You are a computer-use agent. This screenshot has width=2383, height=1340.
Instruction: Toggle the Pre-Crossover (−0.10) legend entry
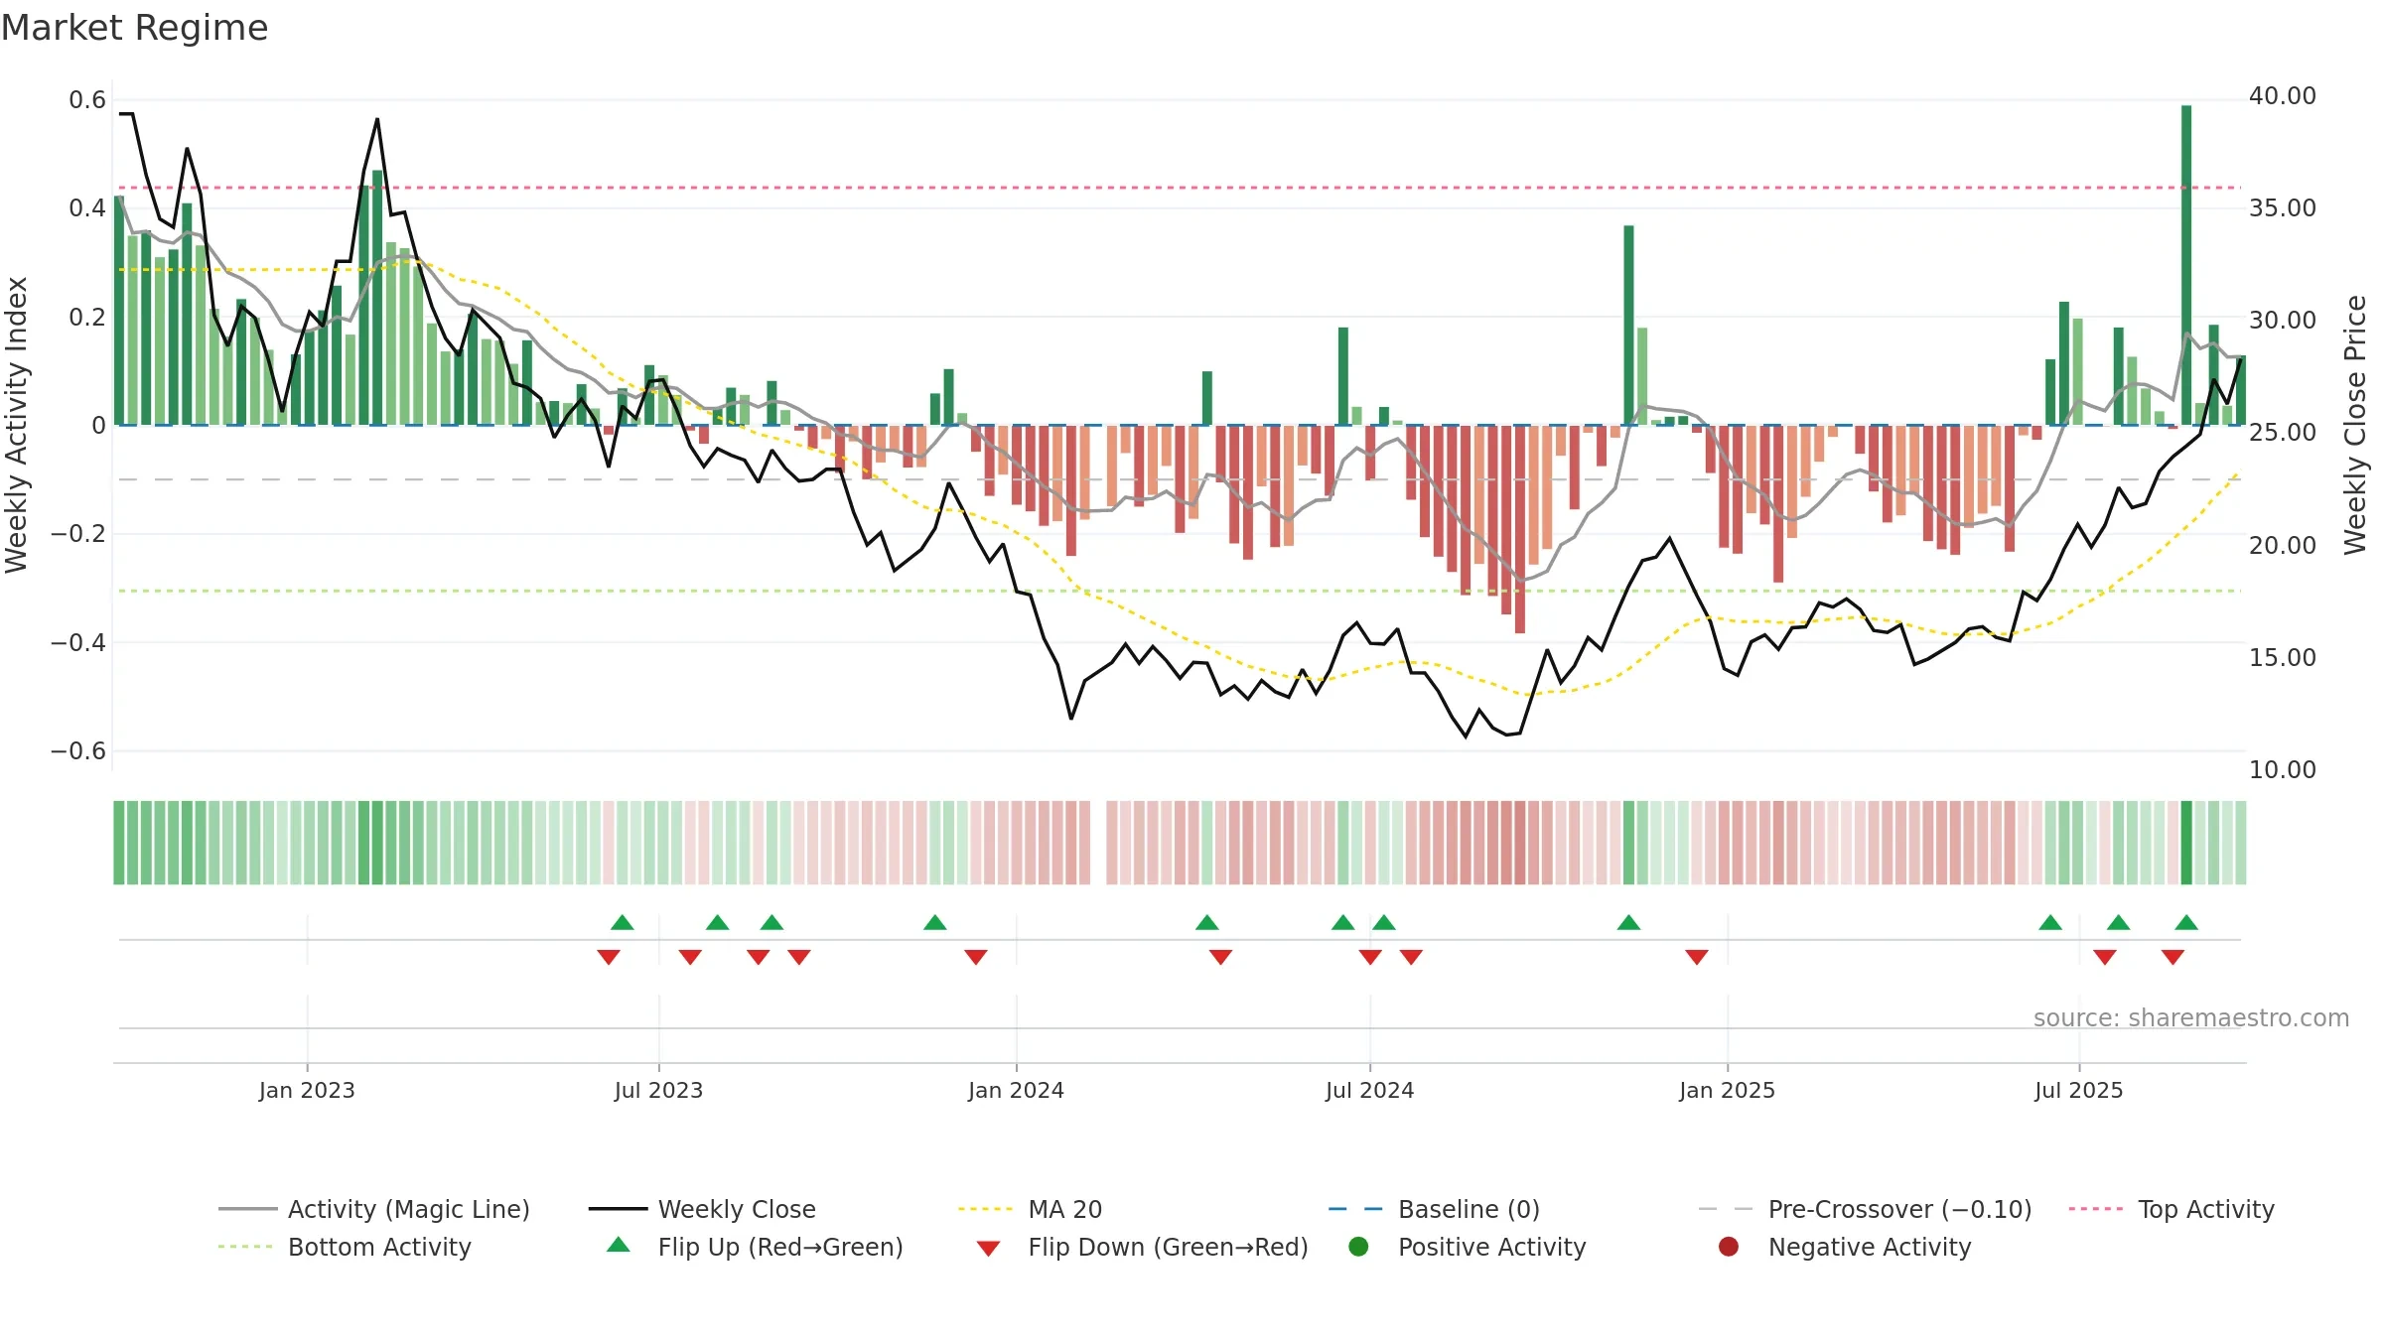(1865, 1209)
